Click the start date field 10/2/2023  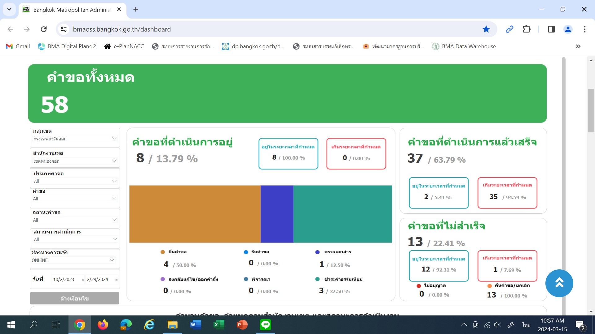(64, 280)
